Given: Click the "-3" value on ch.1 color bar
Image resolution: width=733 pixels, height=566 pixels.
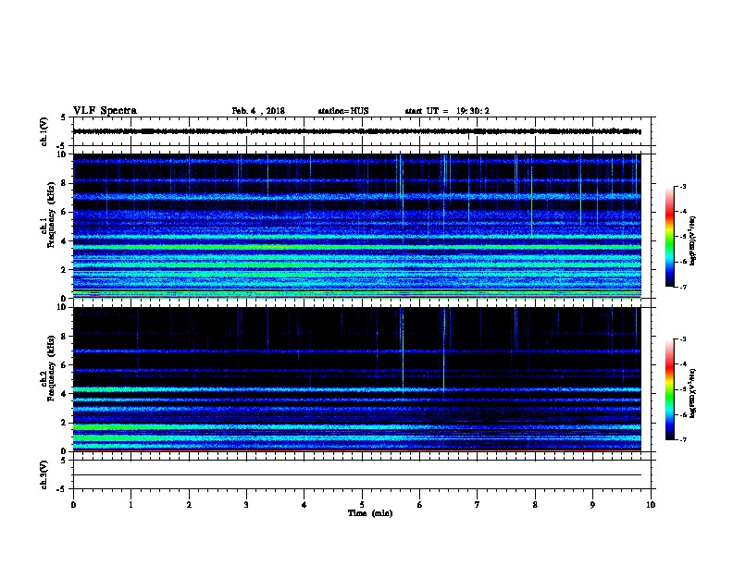Looking at the screenshot, I should [682, 186].
